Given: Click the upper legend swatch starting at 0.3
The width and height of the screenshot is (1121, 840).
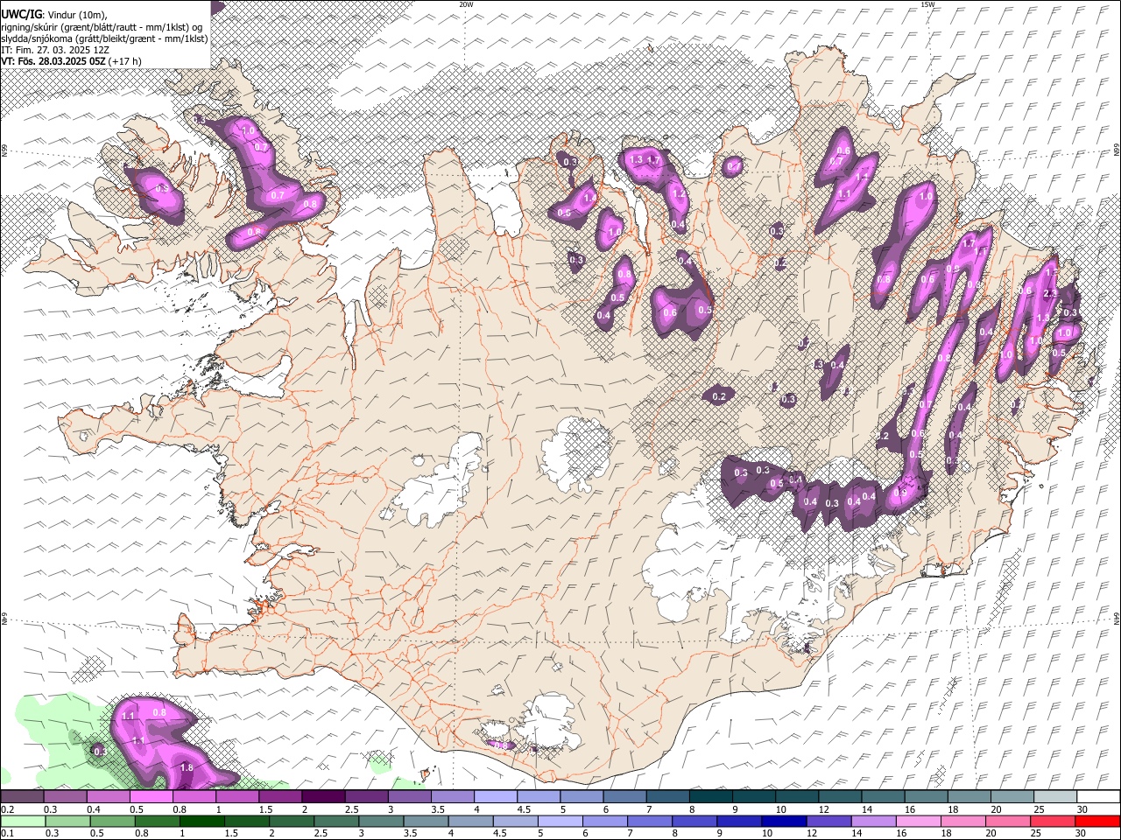Looking at the screenshot, I should tap(66, 797).
